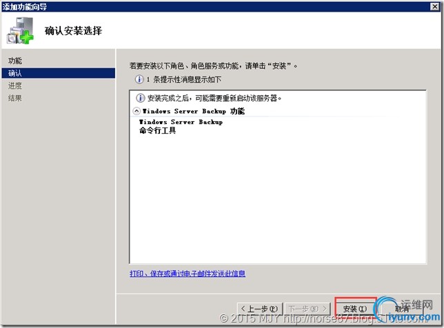Viewport: 444px width, 328px height.
Task: Click the Windows Server Backup 功能 header text
Action: 194,111
